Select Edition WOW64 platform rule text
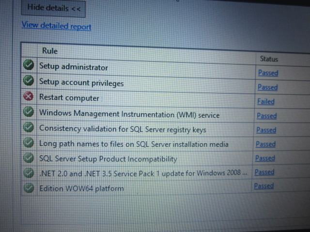310x232 pixels. 82,188
